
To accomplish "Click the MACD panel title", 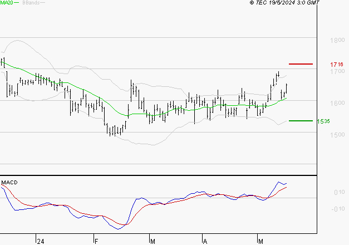I will (x=9, y=183).
